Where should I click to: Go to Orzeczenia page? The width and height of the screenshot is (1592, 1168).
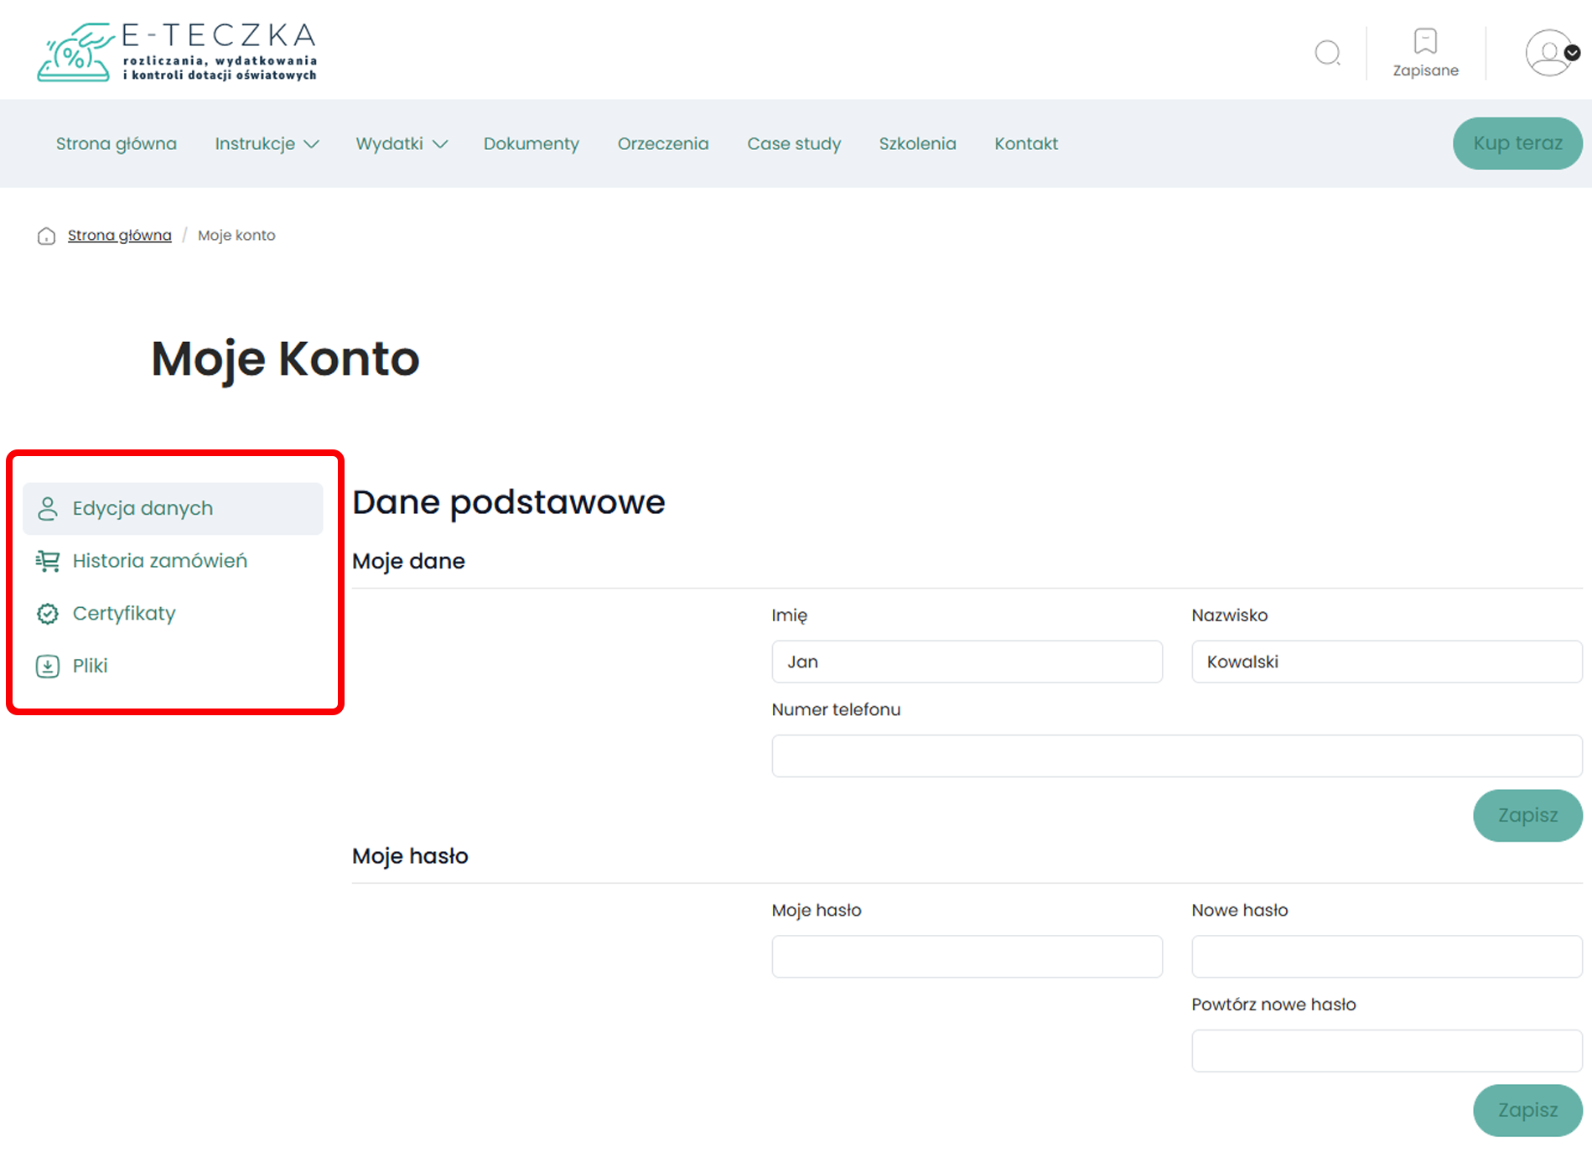click(662, 143)
